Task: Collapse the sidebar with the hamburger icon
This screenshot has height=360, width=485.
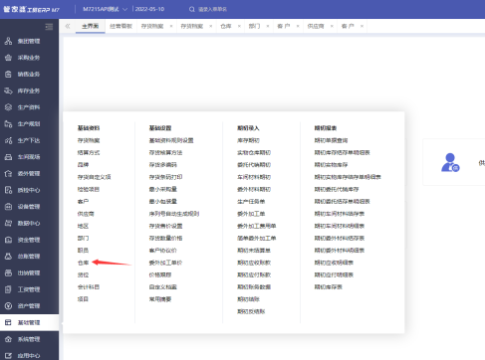Action: [x=49, y=27]
